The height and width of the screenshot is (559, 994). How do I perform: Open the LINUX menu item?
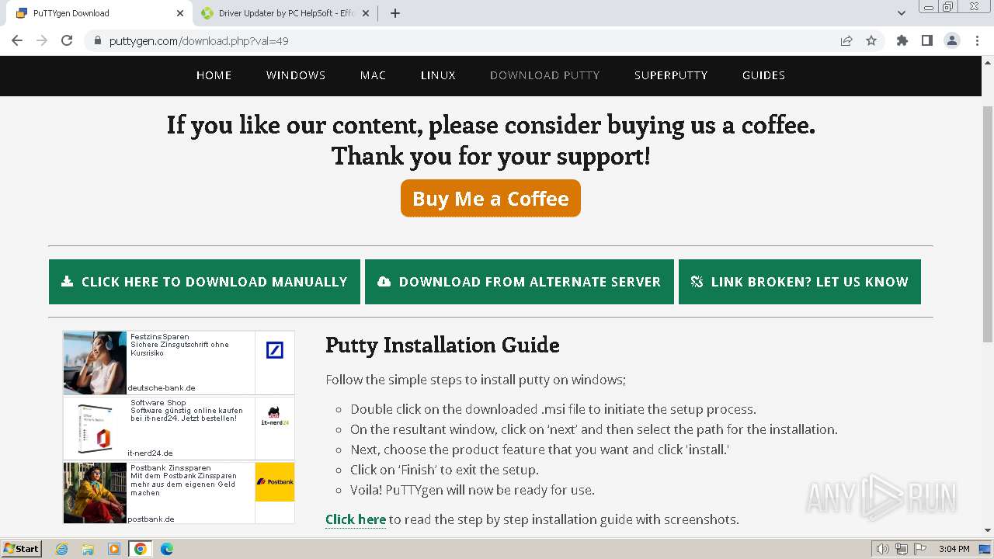438,75
